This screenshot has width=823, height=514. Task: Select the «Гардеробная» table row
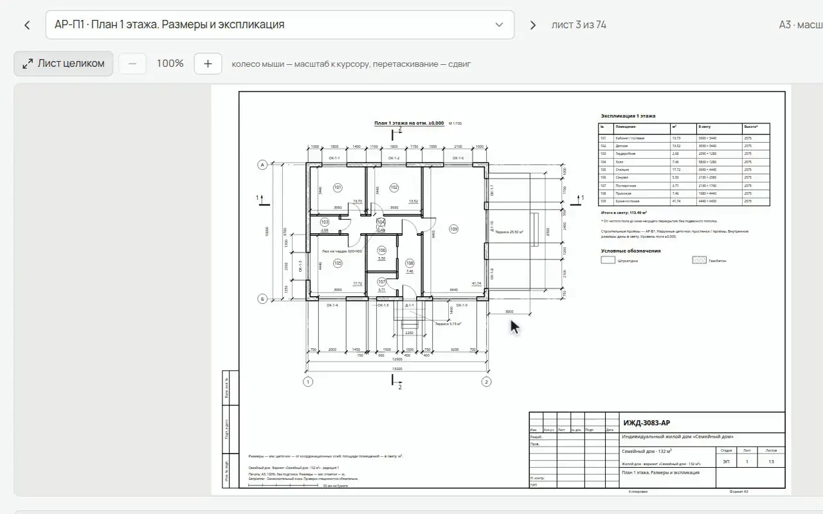[x=684, y=154]
